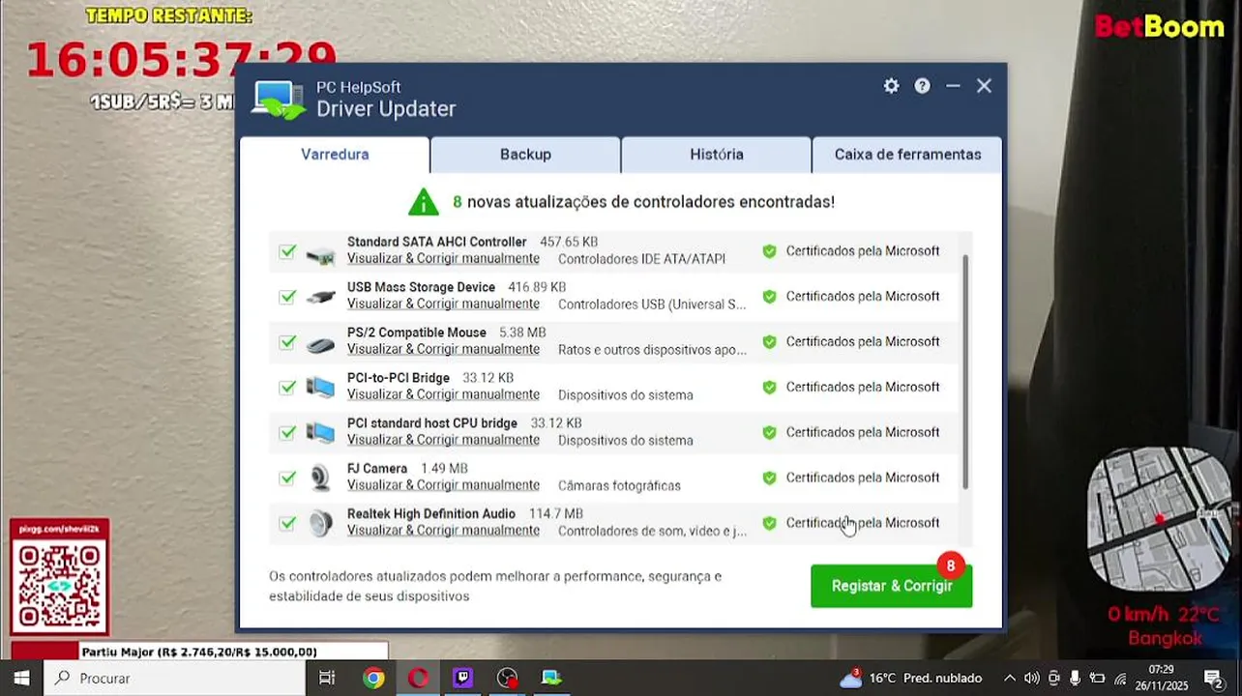
Task: Open Task View in the taskbar
Action: tap(327, 678)
